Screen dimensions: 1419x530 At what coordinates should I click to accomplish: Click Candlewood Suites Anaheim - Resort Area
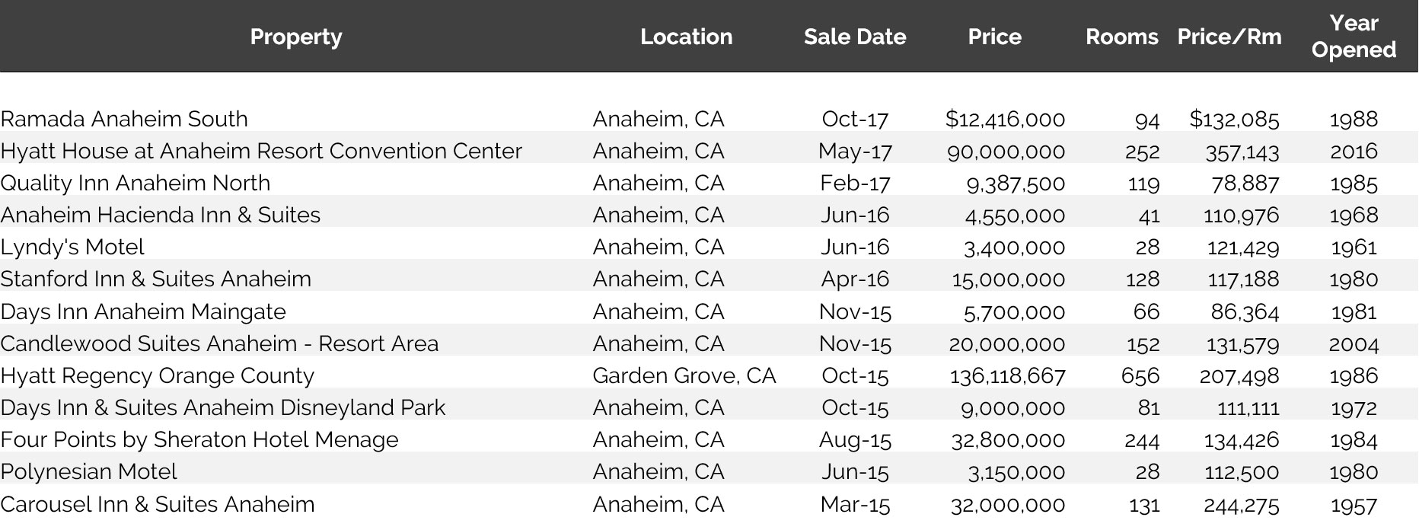coord(219,343)
